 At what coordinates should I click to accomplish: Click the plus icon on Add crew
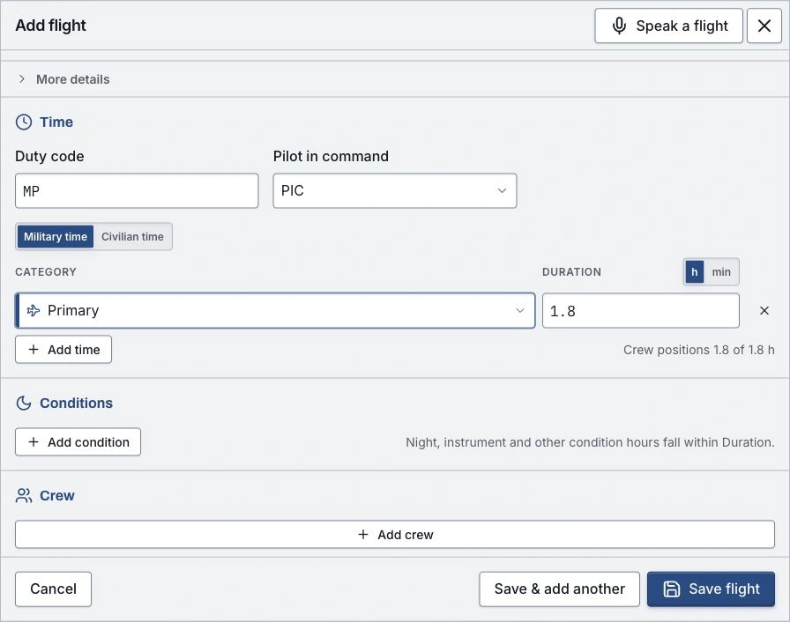point(363,535)
